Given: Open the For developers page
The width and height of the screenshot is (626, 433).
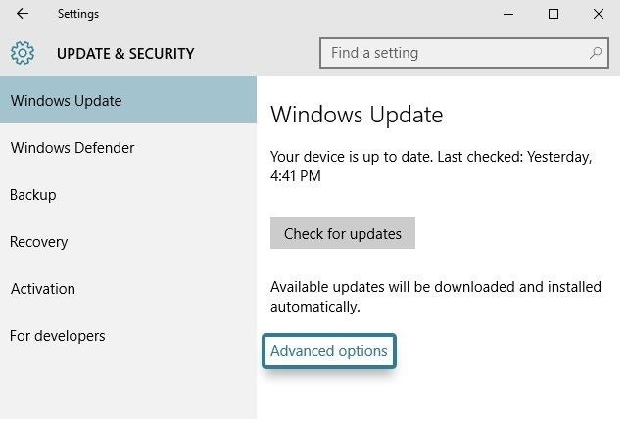Looking at the screenshot, I should [58, 336].
